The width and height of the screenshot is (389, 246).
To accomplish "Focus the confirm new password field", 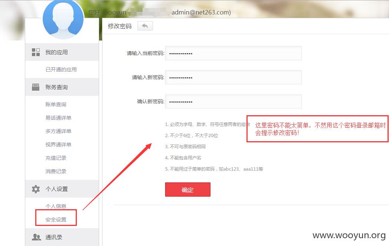I will (233, 101).
